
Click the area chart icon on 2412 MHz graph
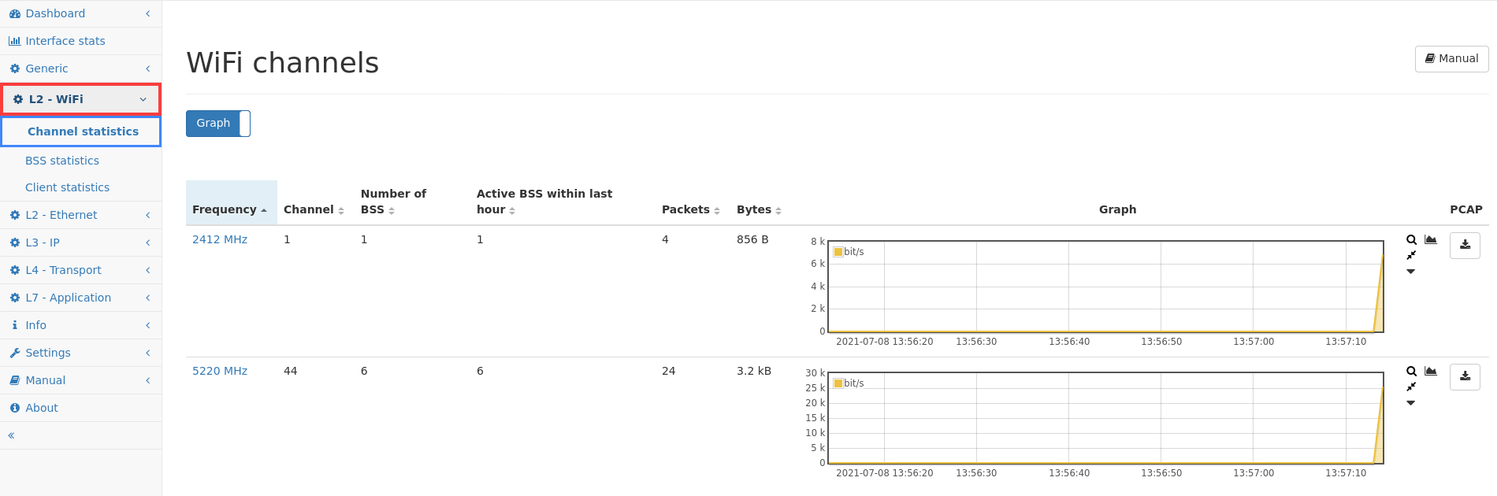(x=1431, y=239)
